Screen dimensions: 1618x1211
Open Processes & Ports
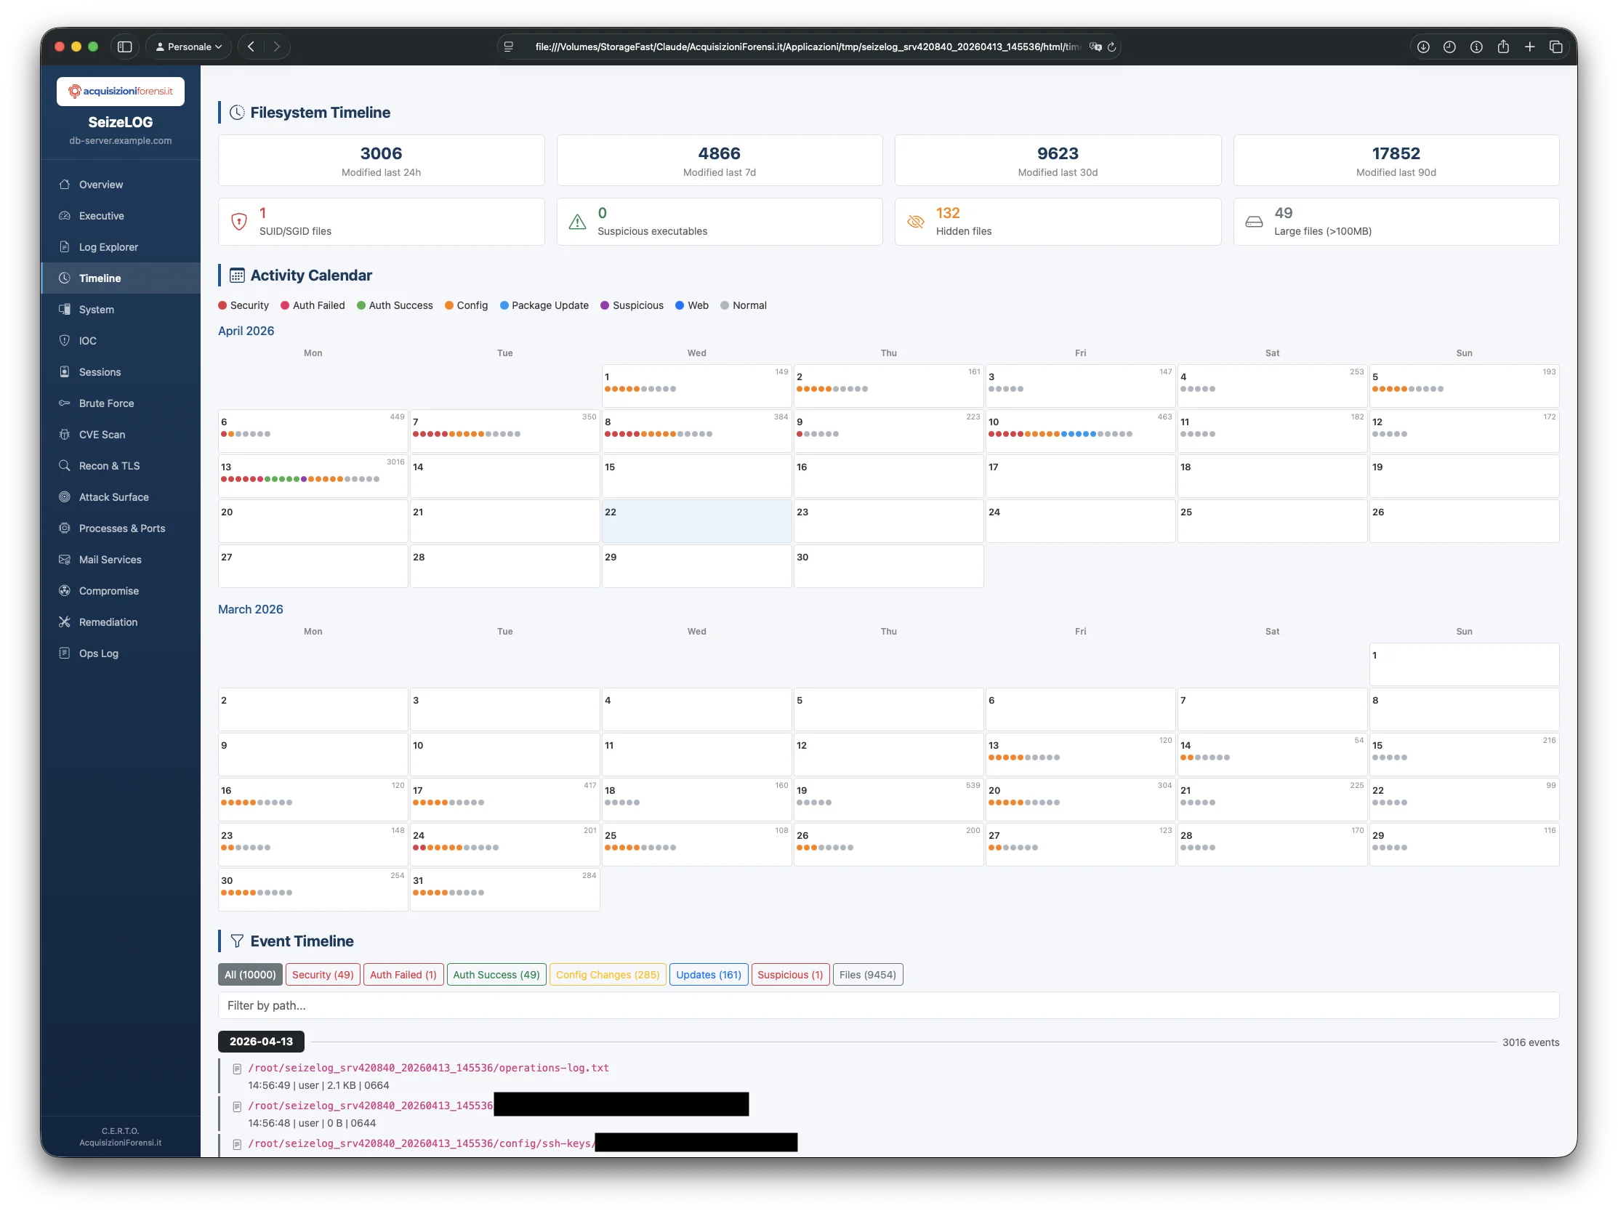click(121, 528)
